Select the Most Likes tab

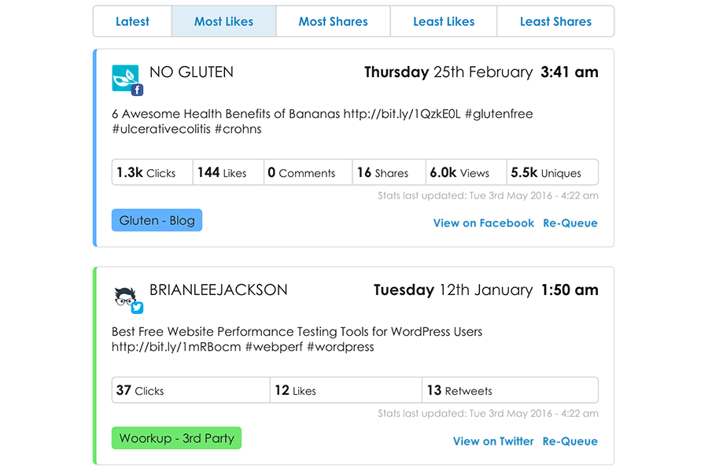pos(224,21)
